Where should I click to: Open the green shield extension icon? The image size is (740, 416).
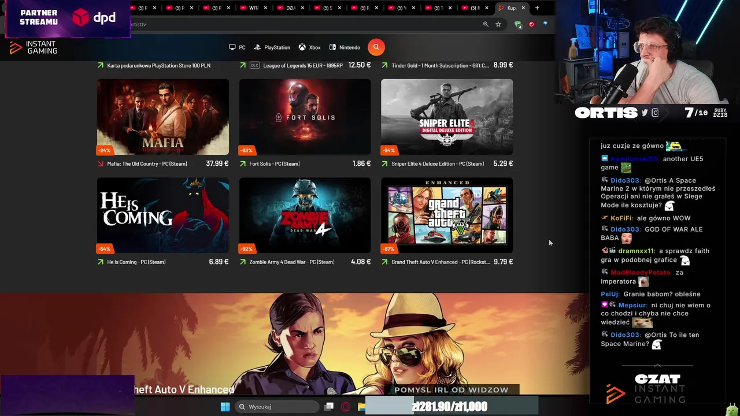pyautogui.click(x=518, y=24)
